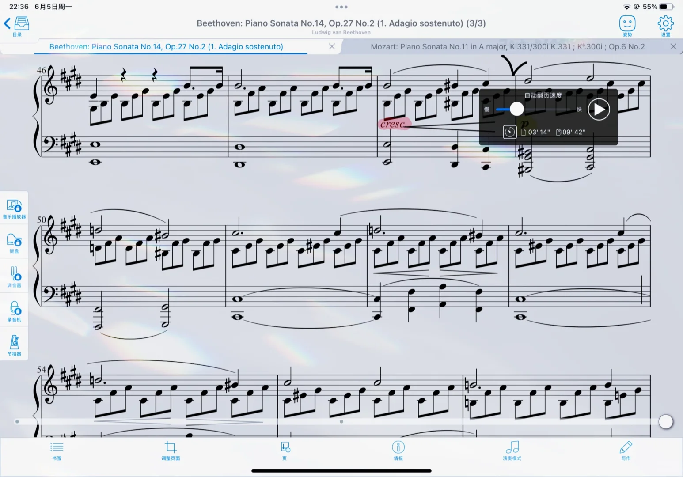
Task: Enter performance mode (演奏模式)
Action: coord(512,451)
